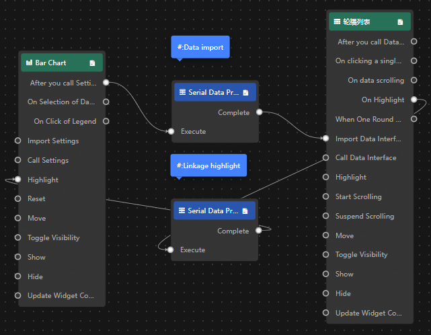Click the 'Execute' port on lower Serial Data node

[170, 250]
